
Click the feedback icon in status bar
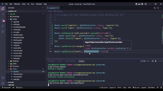point(158,87)
